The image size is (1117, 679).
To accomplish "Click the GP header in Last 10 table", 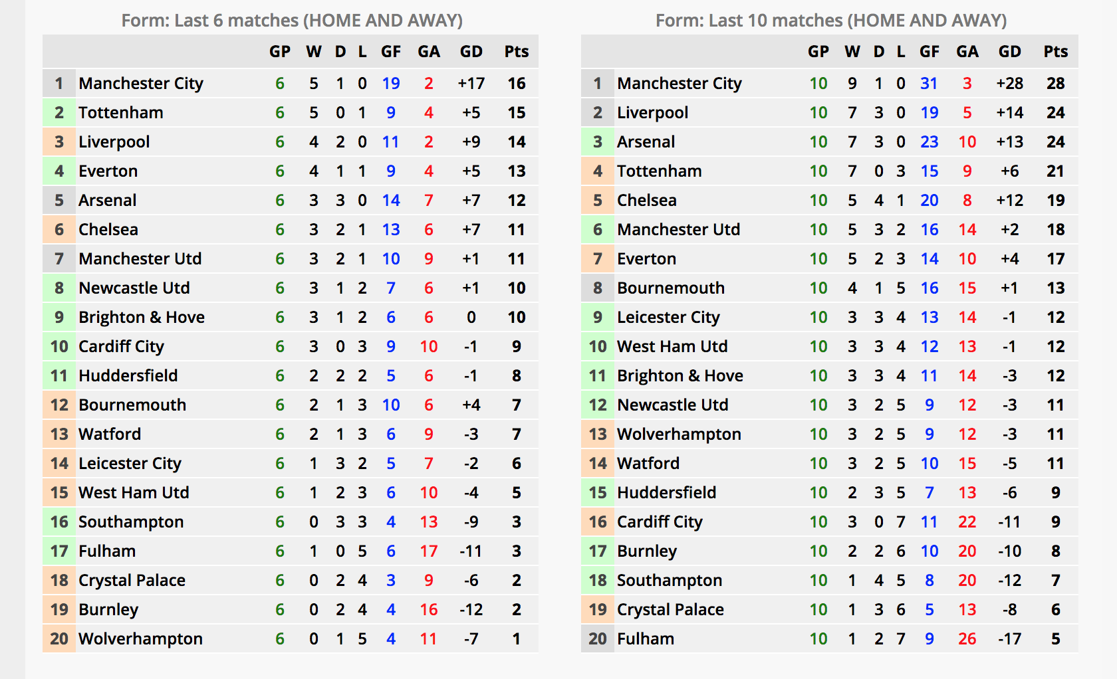I will tap(818, 52).
